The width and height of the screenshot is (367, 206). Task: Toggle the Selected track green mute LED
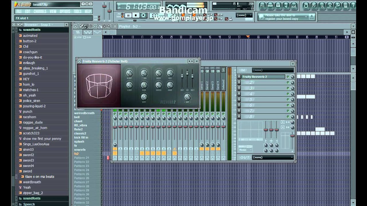tap(223, 114)
